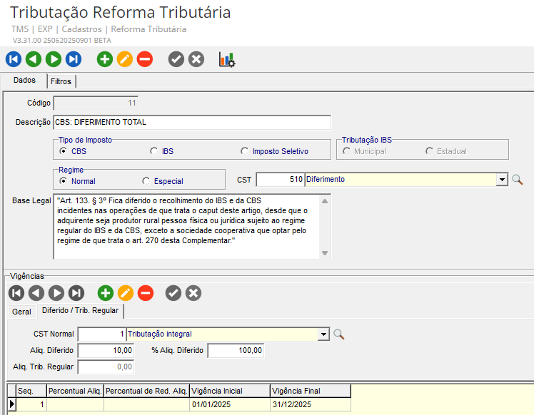Open Diferido / Trib. Regular tab
Viewport: 534px width, 415px height.
point(81,311)
